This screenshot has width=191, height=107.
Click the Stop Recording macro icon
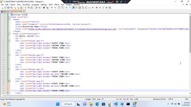(x=100, y=7)
